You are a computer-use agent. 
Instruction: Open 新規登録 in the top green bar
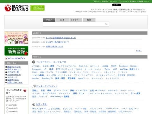pyautogui.click(x=105, y=1)
